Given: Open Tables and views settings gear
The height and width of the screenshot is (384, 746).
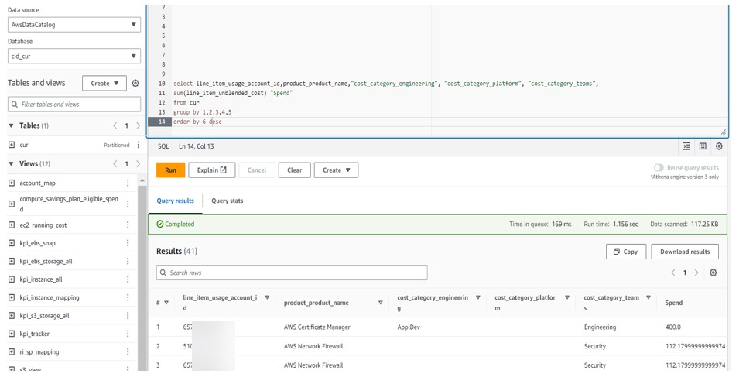Looking at the screenshot, I should (x=135, y=83).
